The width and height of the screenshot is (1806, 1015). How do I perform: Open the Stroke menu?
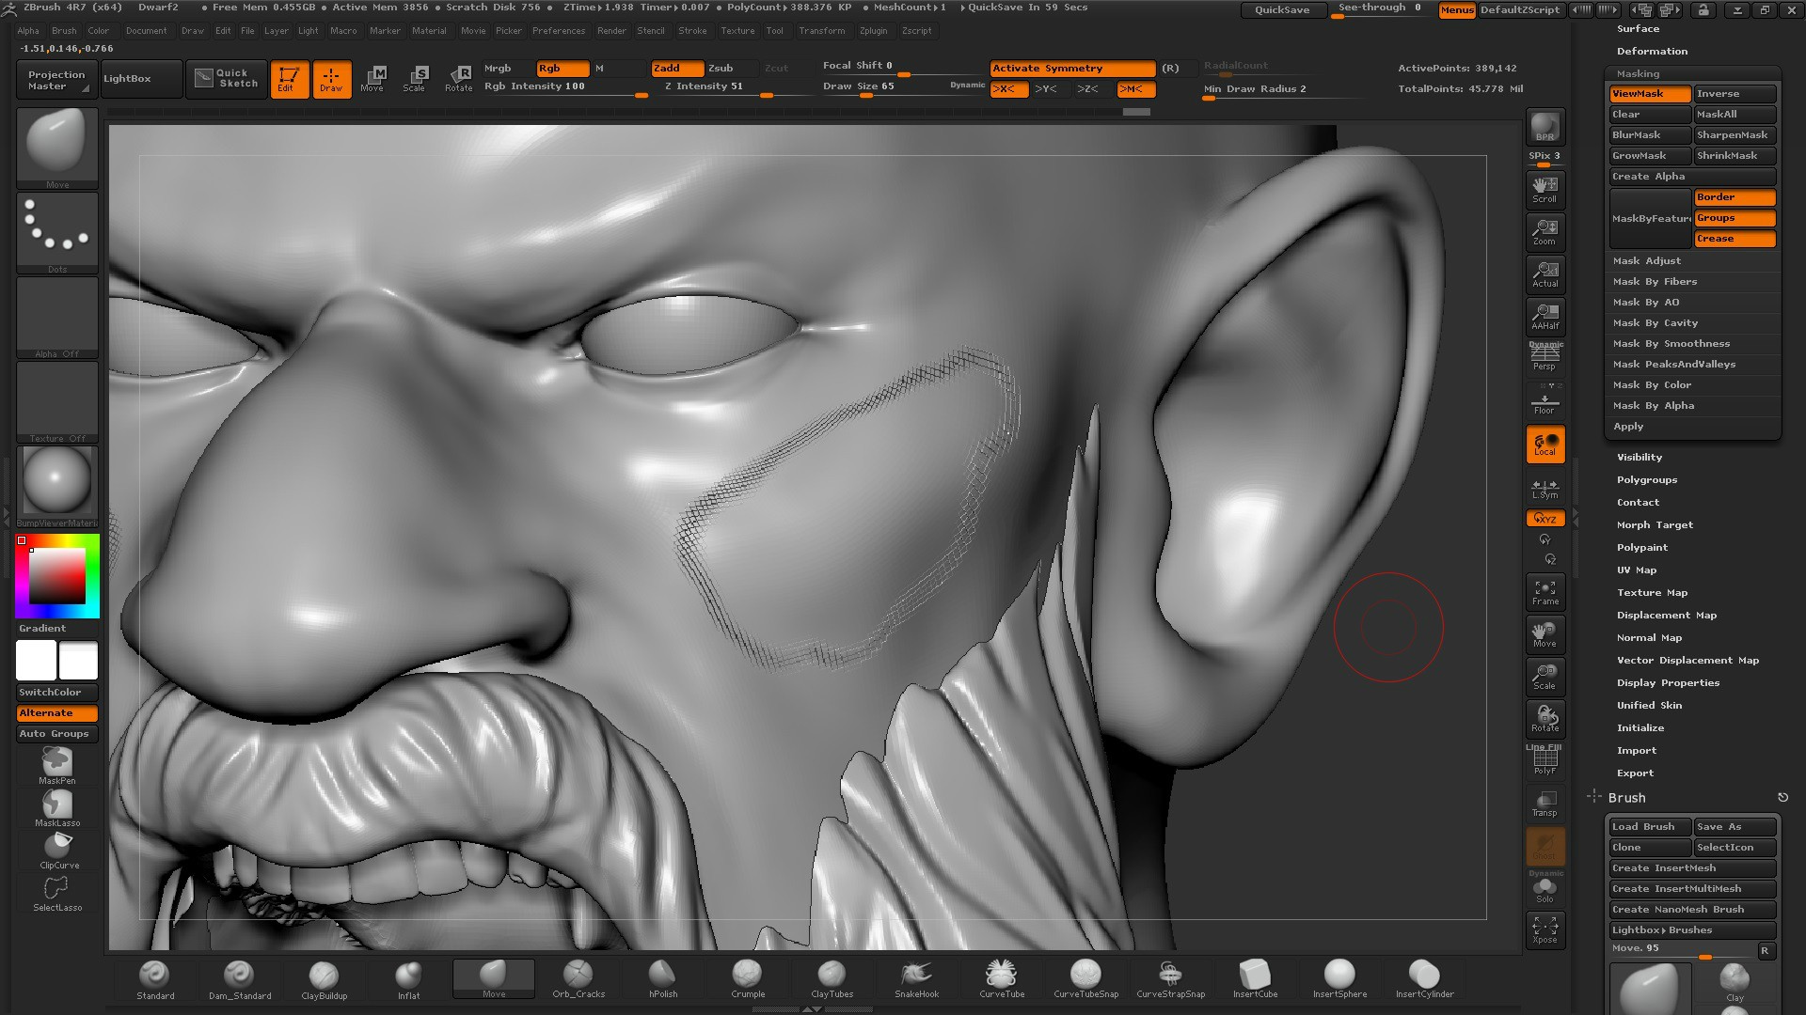click(692, 31)
